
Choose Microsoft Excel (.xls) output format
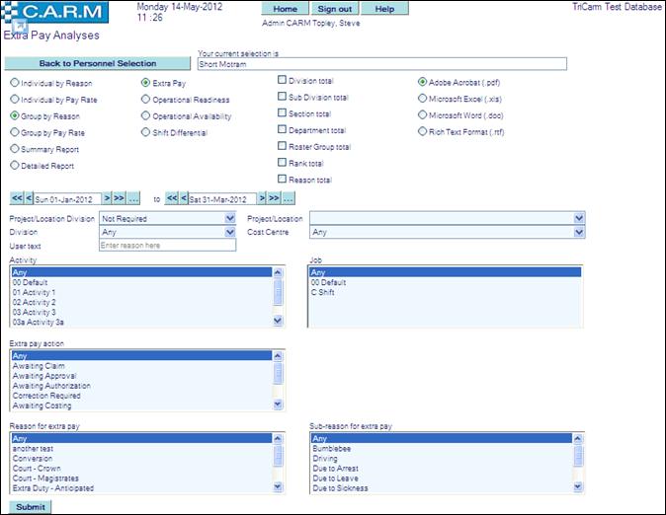[423, 99]
